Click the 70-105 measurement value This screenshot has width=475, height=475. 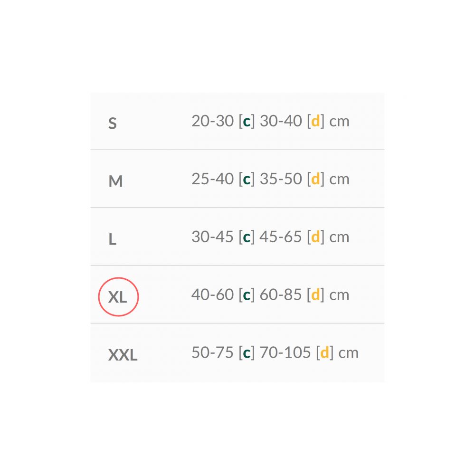click(x=285, y=352)
